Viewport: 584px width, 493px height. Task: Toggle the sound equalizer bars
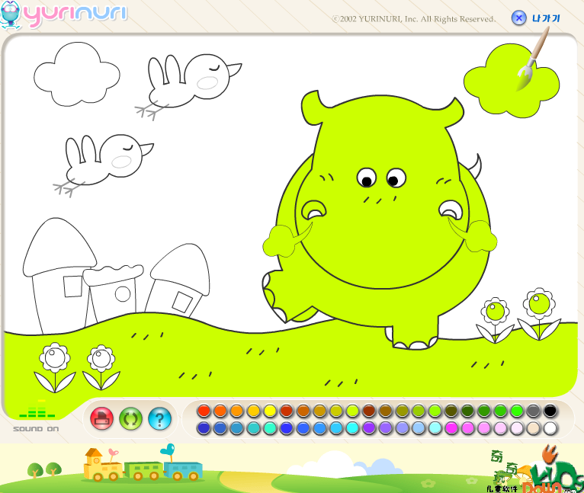pyautogui.click(x=37, y=411)
